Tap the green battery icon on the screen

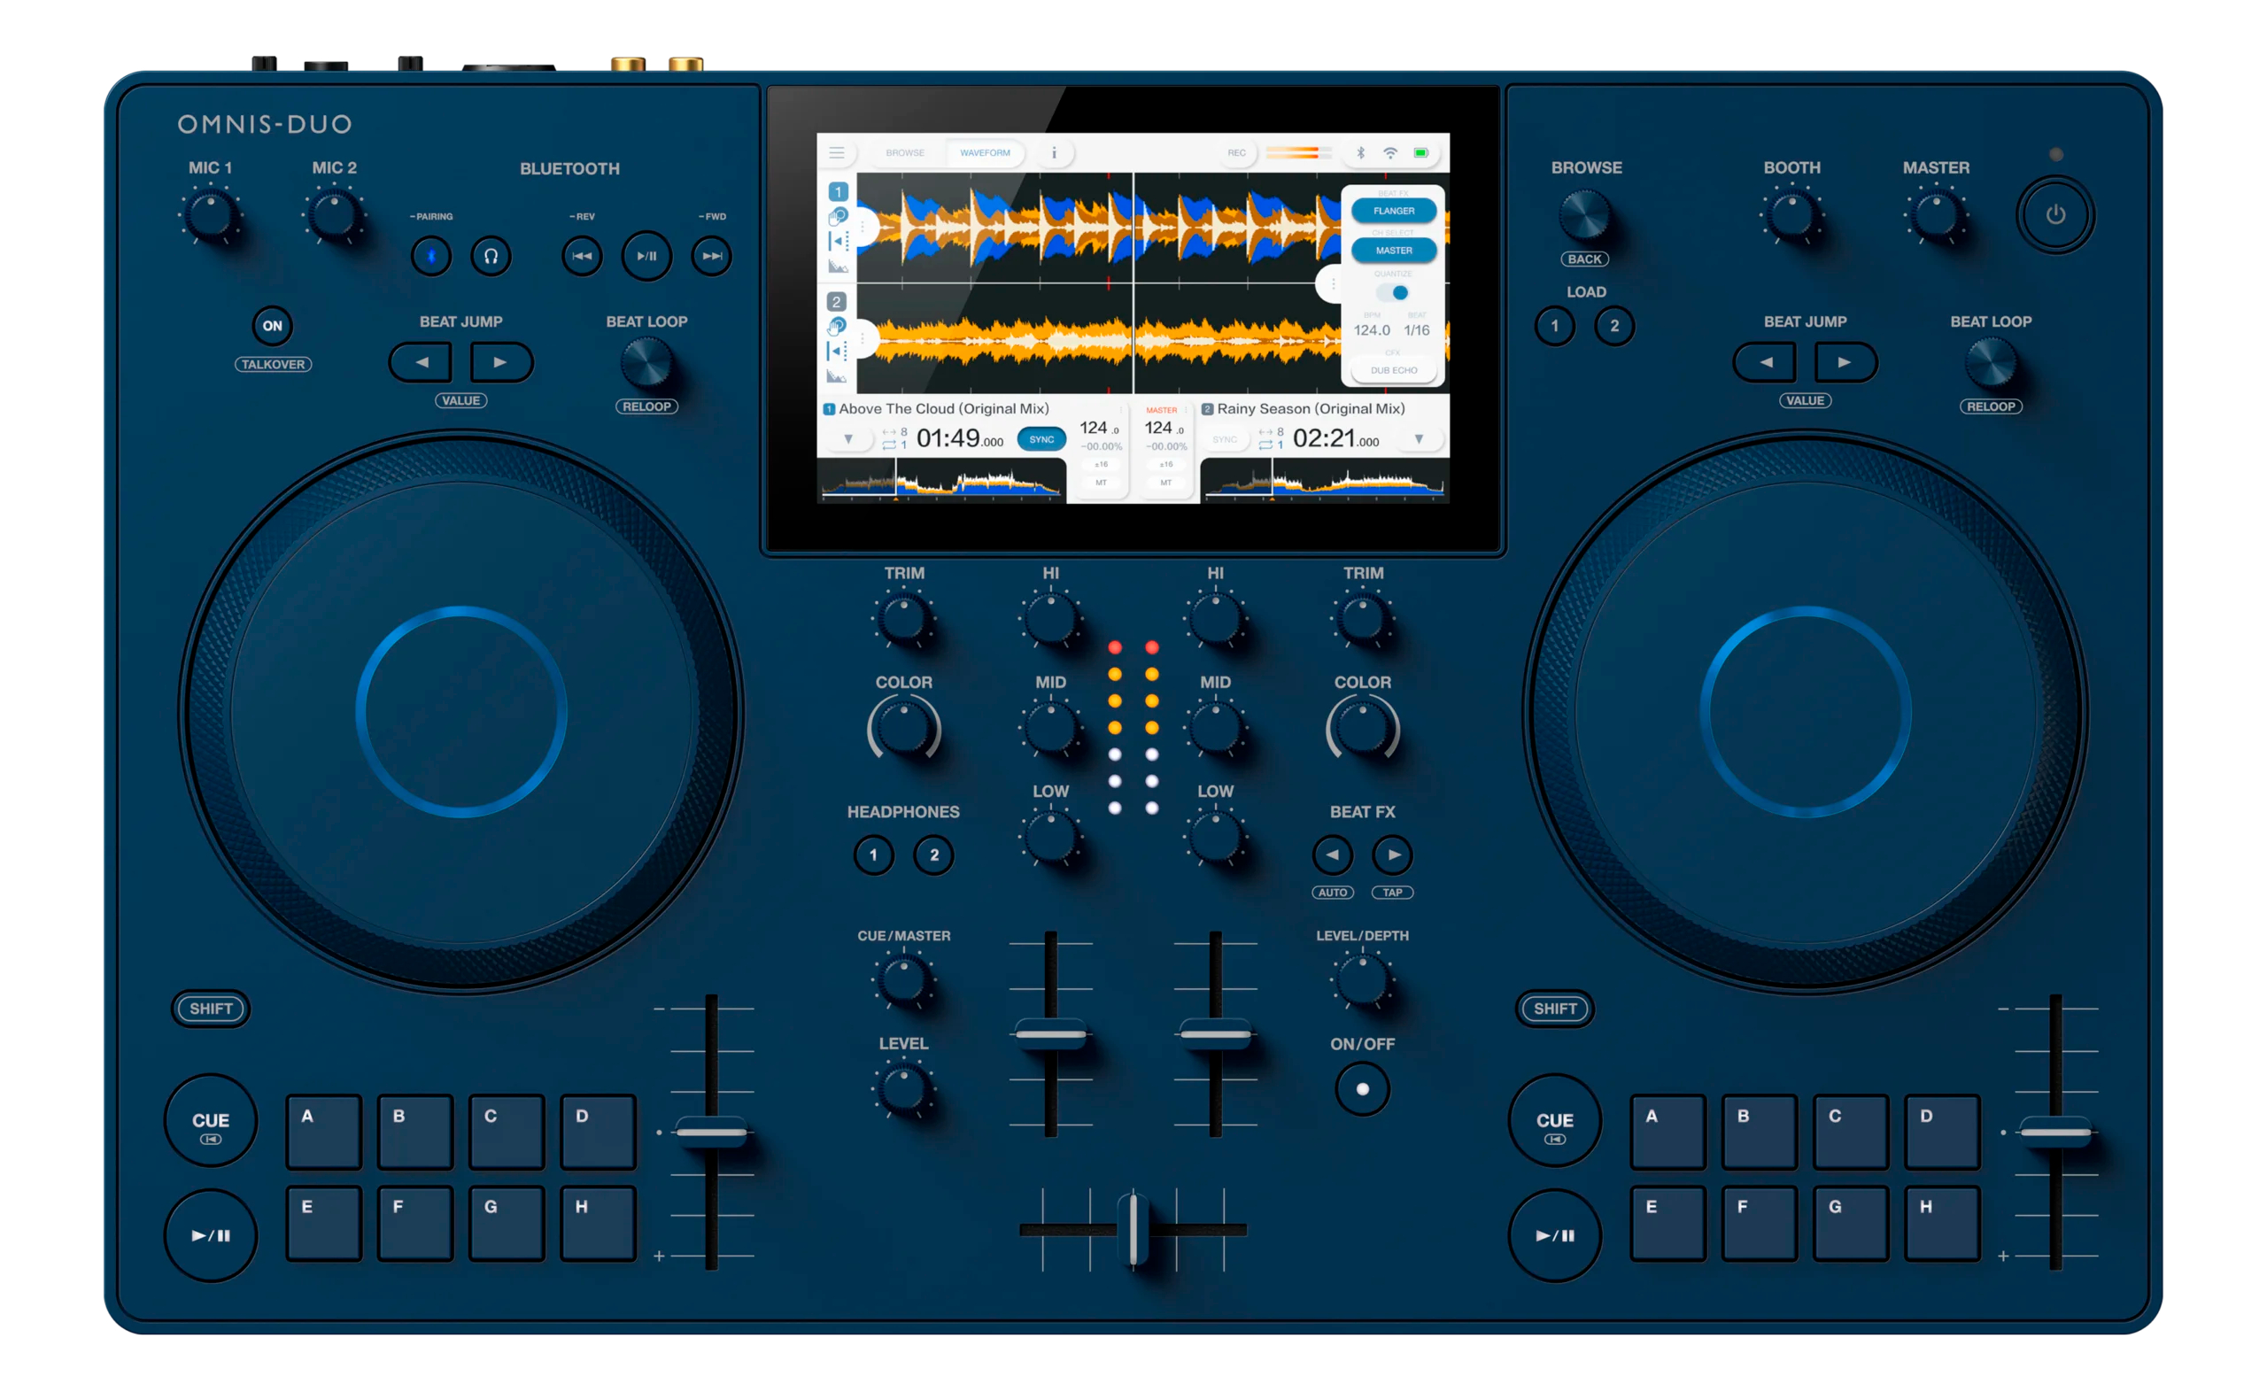[x=1421, y=153]
